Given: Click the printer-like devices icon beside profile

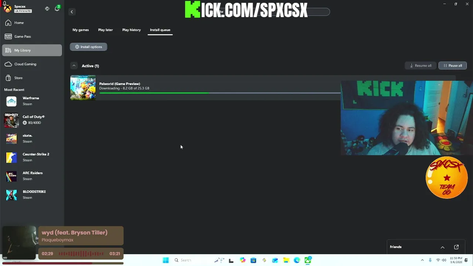Looking at the screenshot, I should (x=47, y=8).
